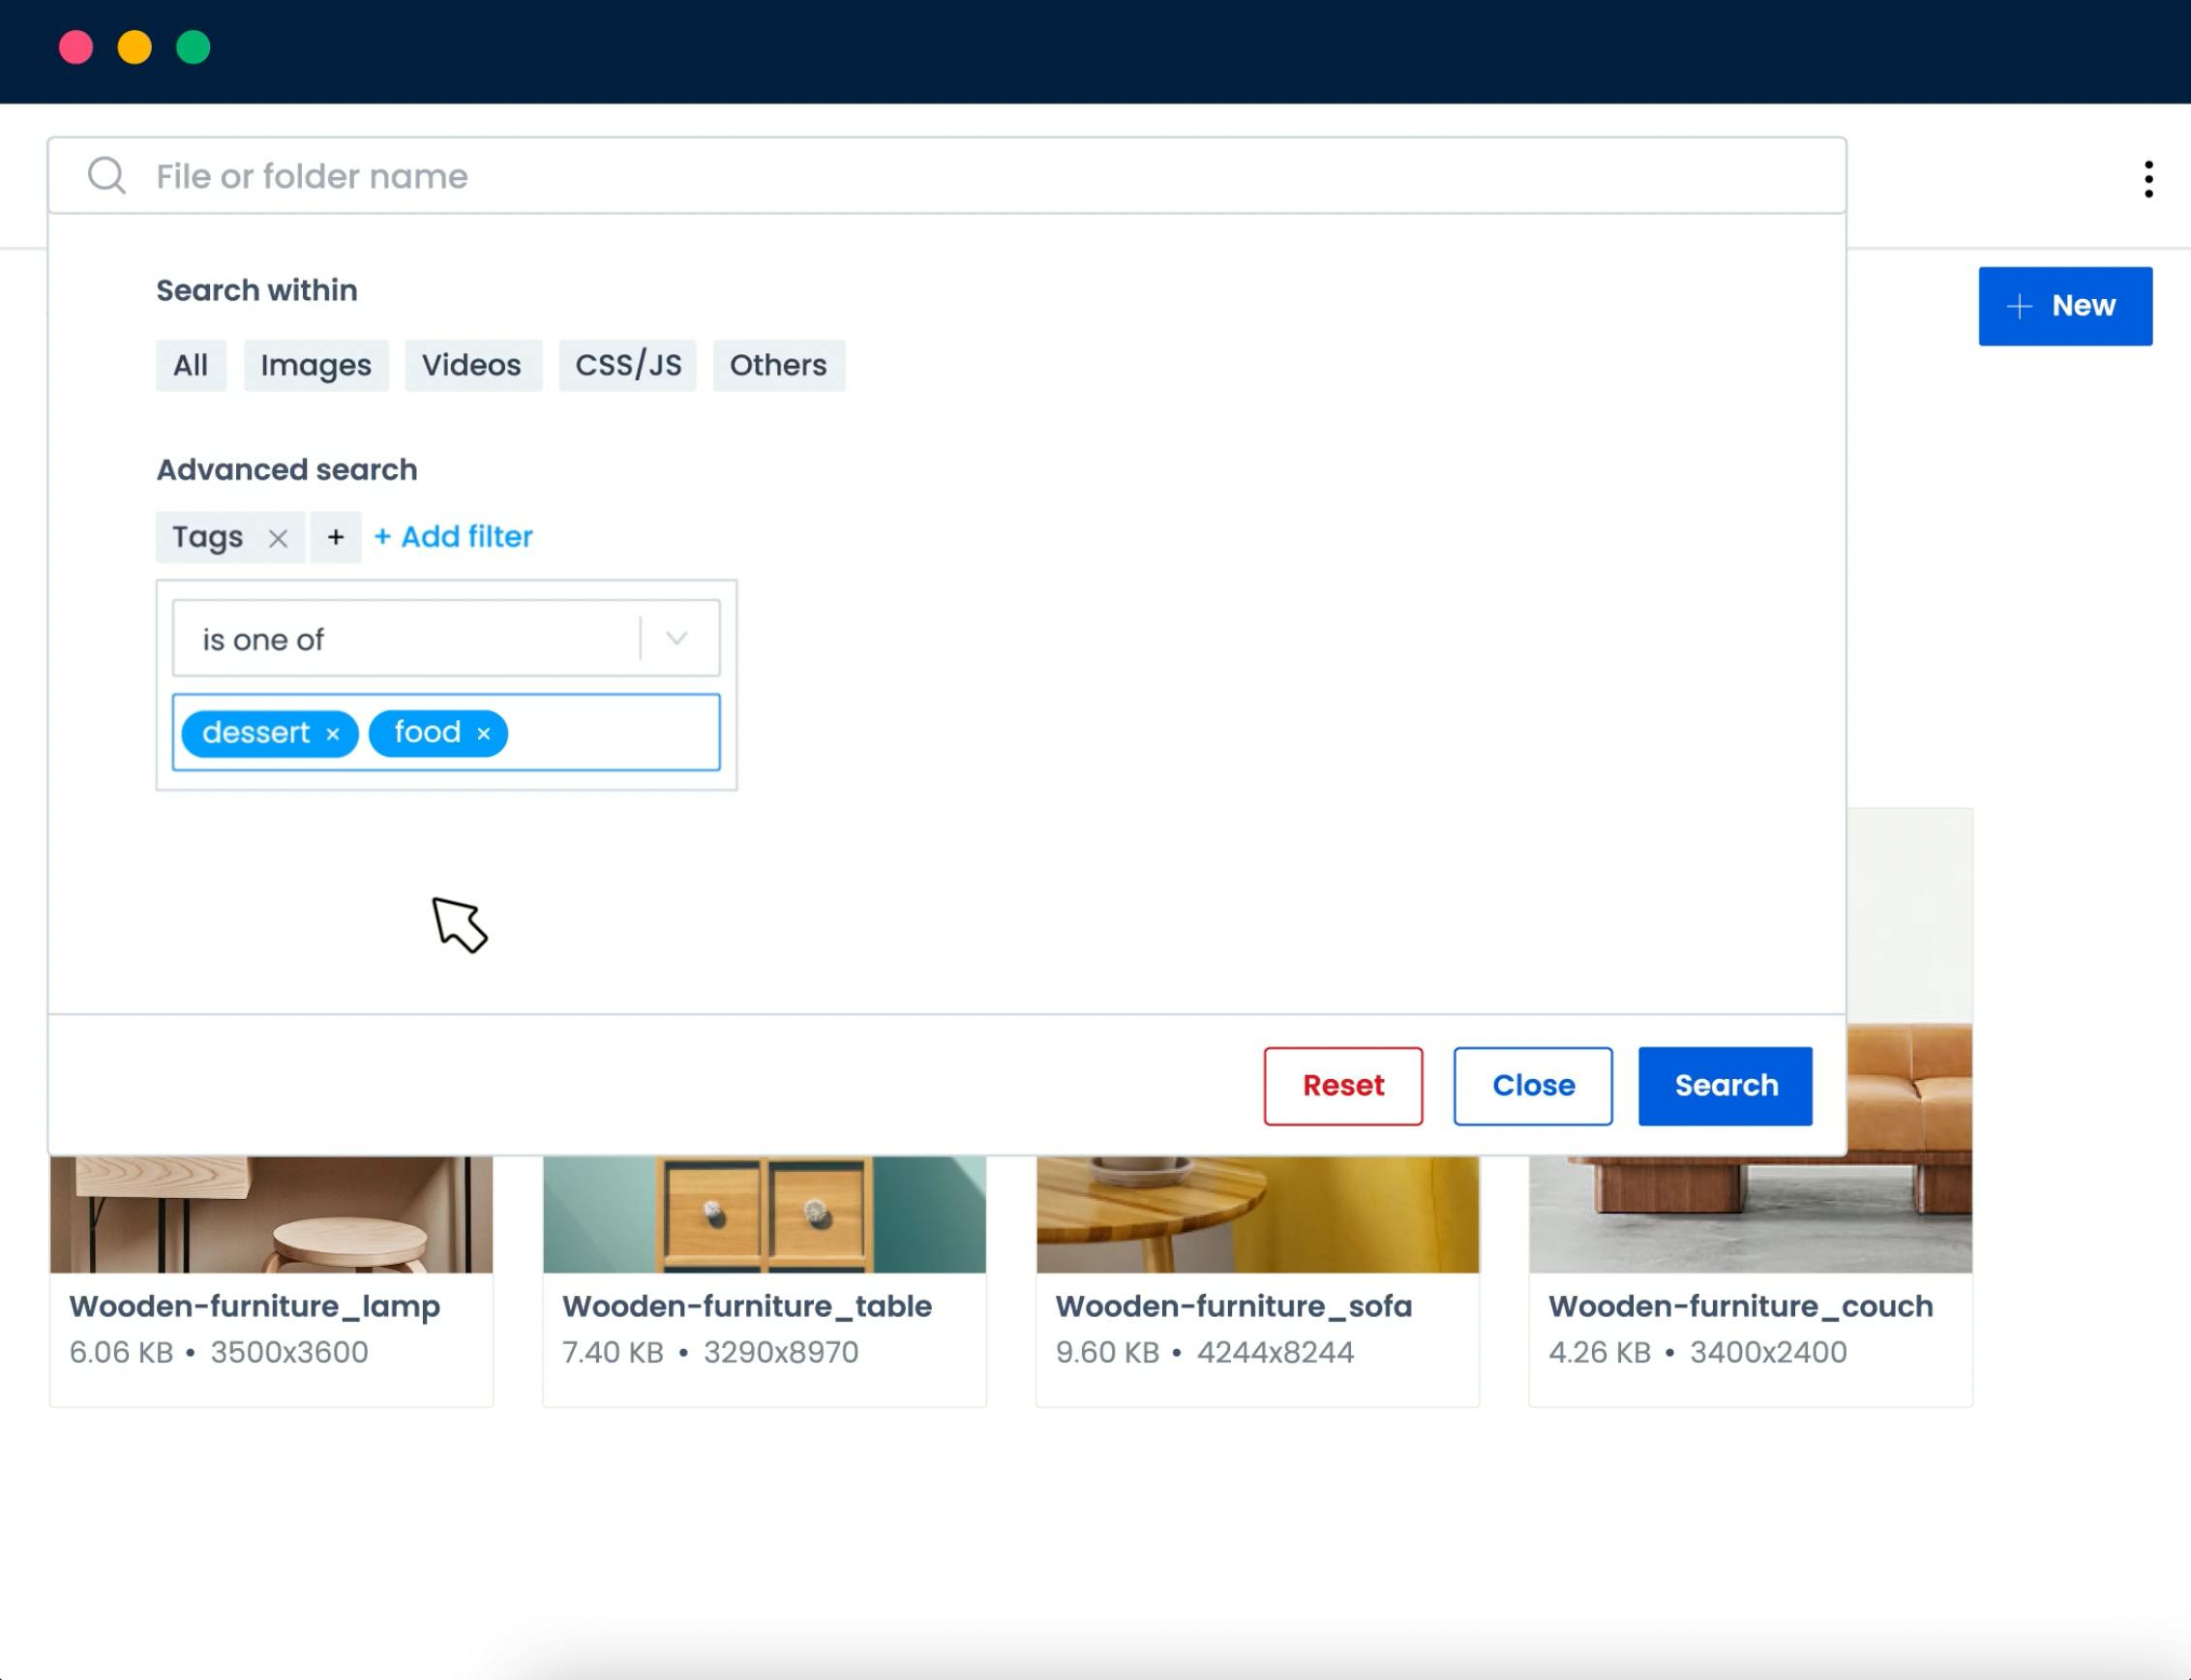The width and height of the screenshot is (2191, 1680).
Task: Remove the Tags filter chip
Action: tap(281, 537)
